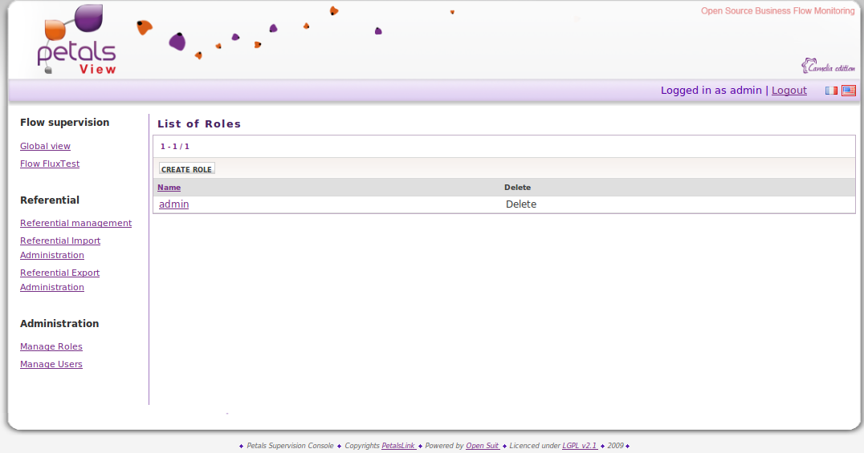Navigate to Manage Roles
Screen dimensions: 864x453
(x=51, y=346)
